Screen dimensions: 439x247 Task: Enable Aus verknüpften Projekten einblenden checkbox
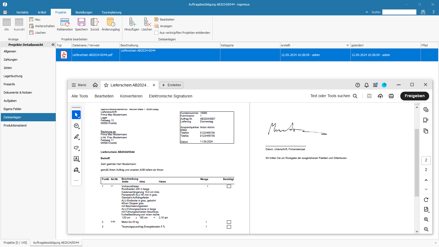click(x=156, y=33)
